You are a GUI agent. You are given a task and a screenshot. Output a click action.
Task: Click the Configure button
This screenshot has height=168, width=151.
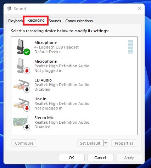pos(24,143)
